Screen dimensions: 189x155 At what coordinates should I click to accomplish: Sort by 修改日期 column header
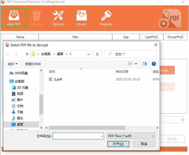click(122, 72)
